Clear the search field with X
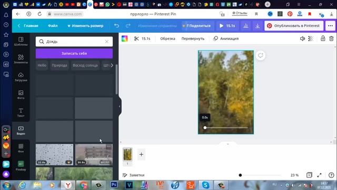Image resolution: width=337 pixels, height=190 pixels. [107, 42]
